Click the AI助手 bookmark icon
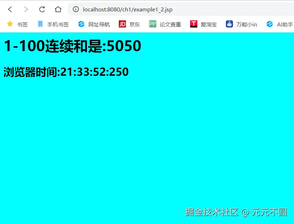Viewport: 294px width, 224px height. click(x=270, y=24)
